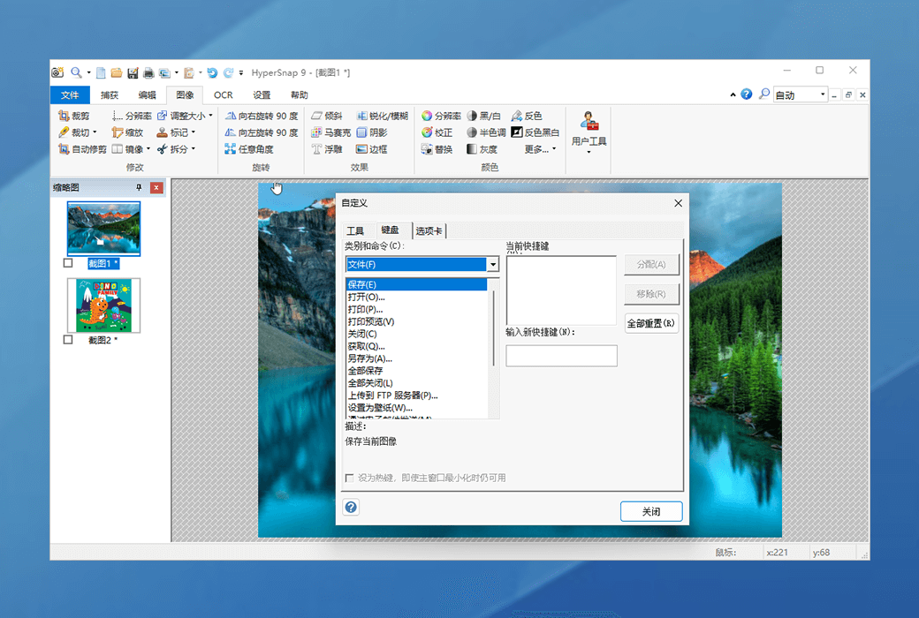Choose the 灰度 (Grayscale) color tool

pos(473,149)
